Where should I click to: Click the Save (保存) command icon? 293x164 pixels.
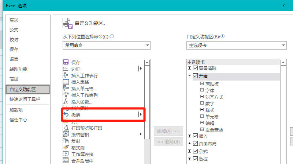[66, 62]
